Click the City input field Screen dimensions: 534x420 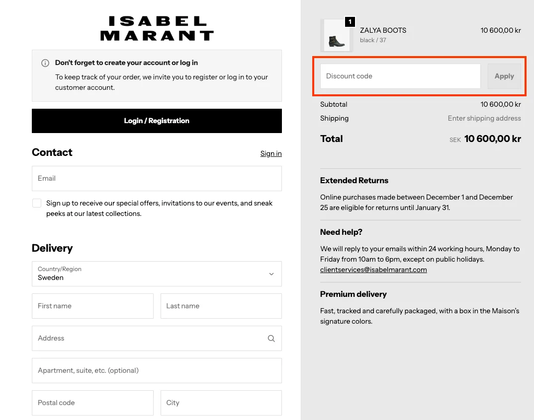pyautogui.click(x=221, y=403)
